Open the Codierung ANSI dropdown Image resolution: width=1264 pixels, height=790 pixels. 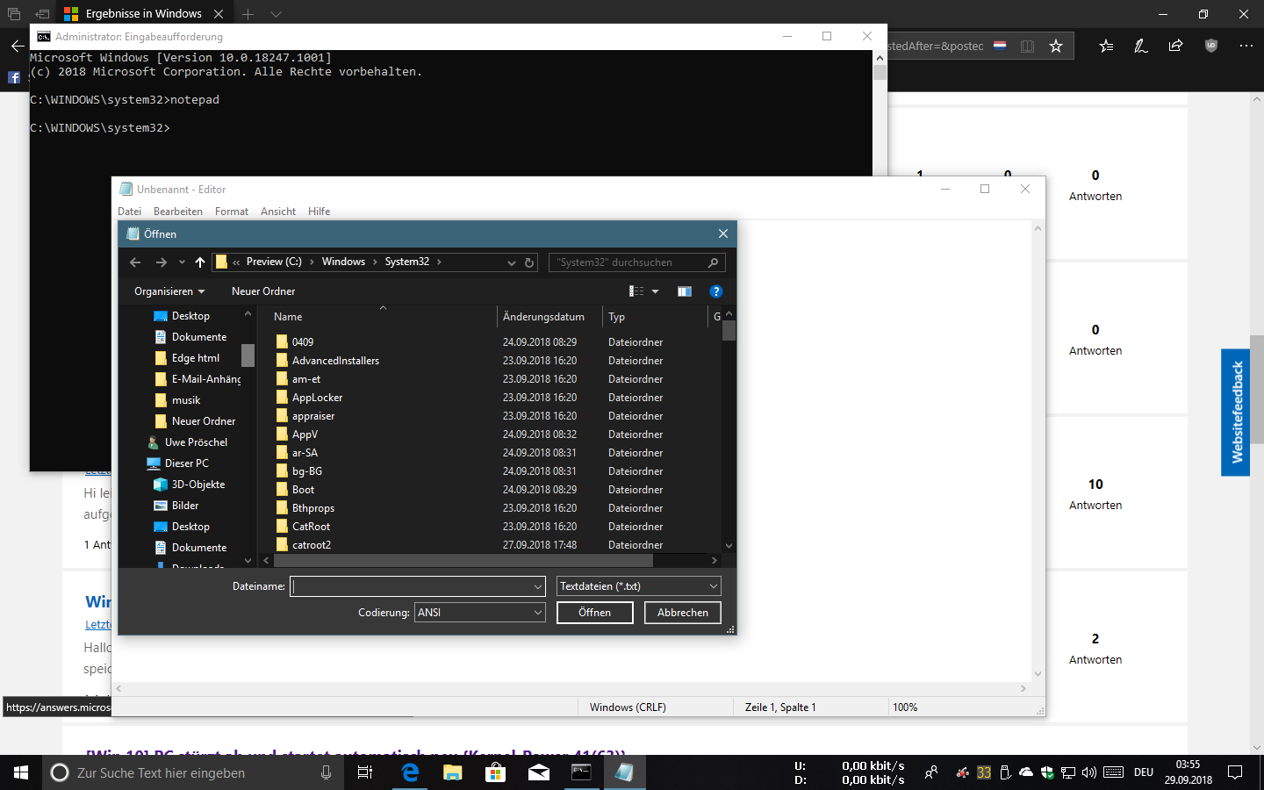pos(480,613)
